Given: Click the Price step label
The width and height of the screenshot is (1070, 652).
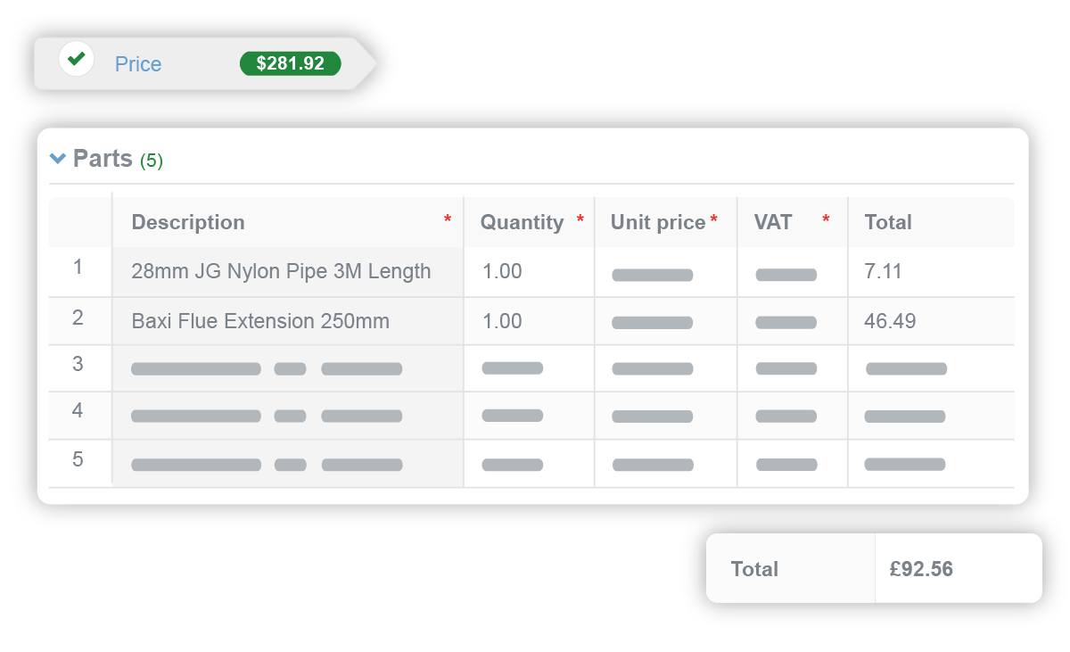Looking at the screenshot, I should tap(138, 64).
